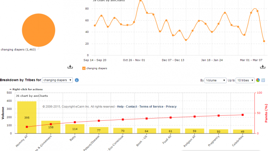Open the Contact link
Viewport: 268px width, 151px height.
pos(132,107)
